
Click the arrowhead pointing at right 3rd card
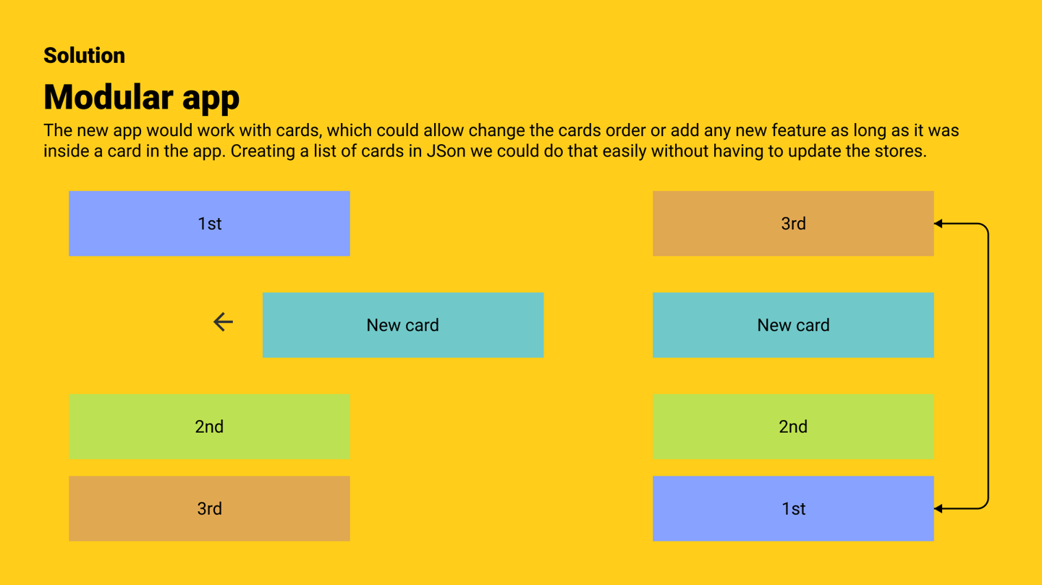pyautogui.click(x=939, y=224)
